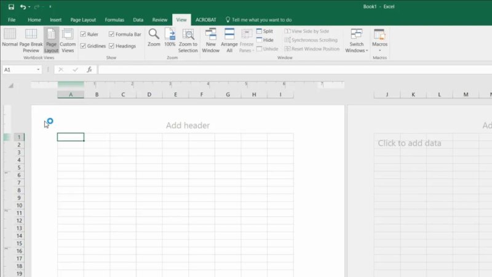This screenshot has height=277, width=492.
Task: Select column I header
Action: 280,94
